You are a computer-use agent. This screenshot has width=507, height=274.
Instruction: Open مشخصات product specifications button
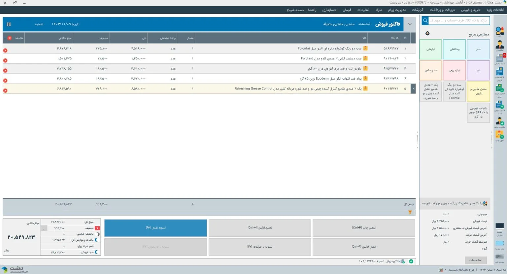(x=476, y=260)
